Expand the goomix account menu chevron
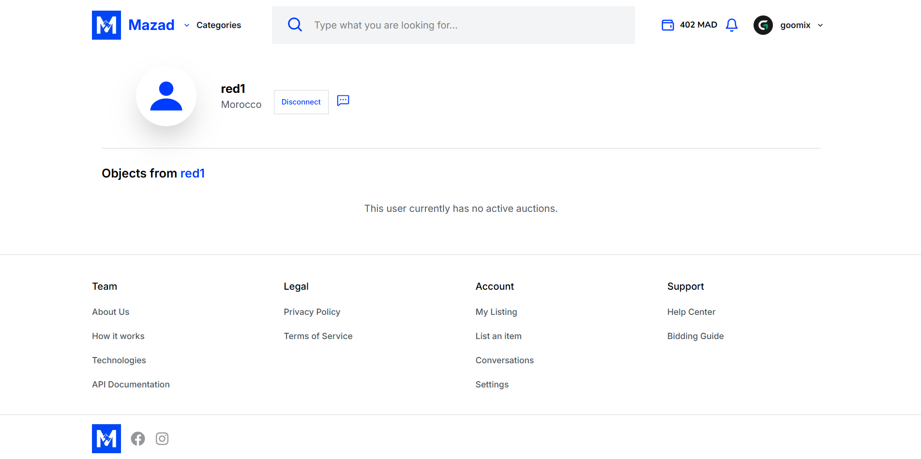 [820, 25]
